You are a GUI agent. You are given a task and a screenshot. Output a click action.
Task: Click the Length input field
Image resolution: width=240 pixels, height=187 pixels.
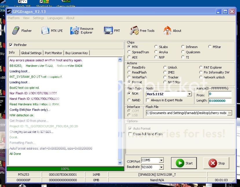tap(220, 101)
